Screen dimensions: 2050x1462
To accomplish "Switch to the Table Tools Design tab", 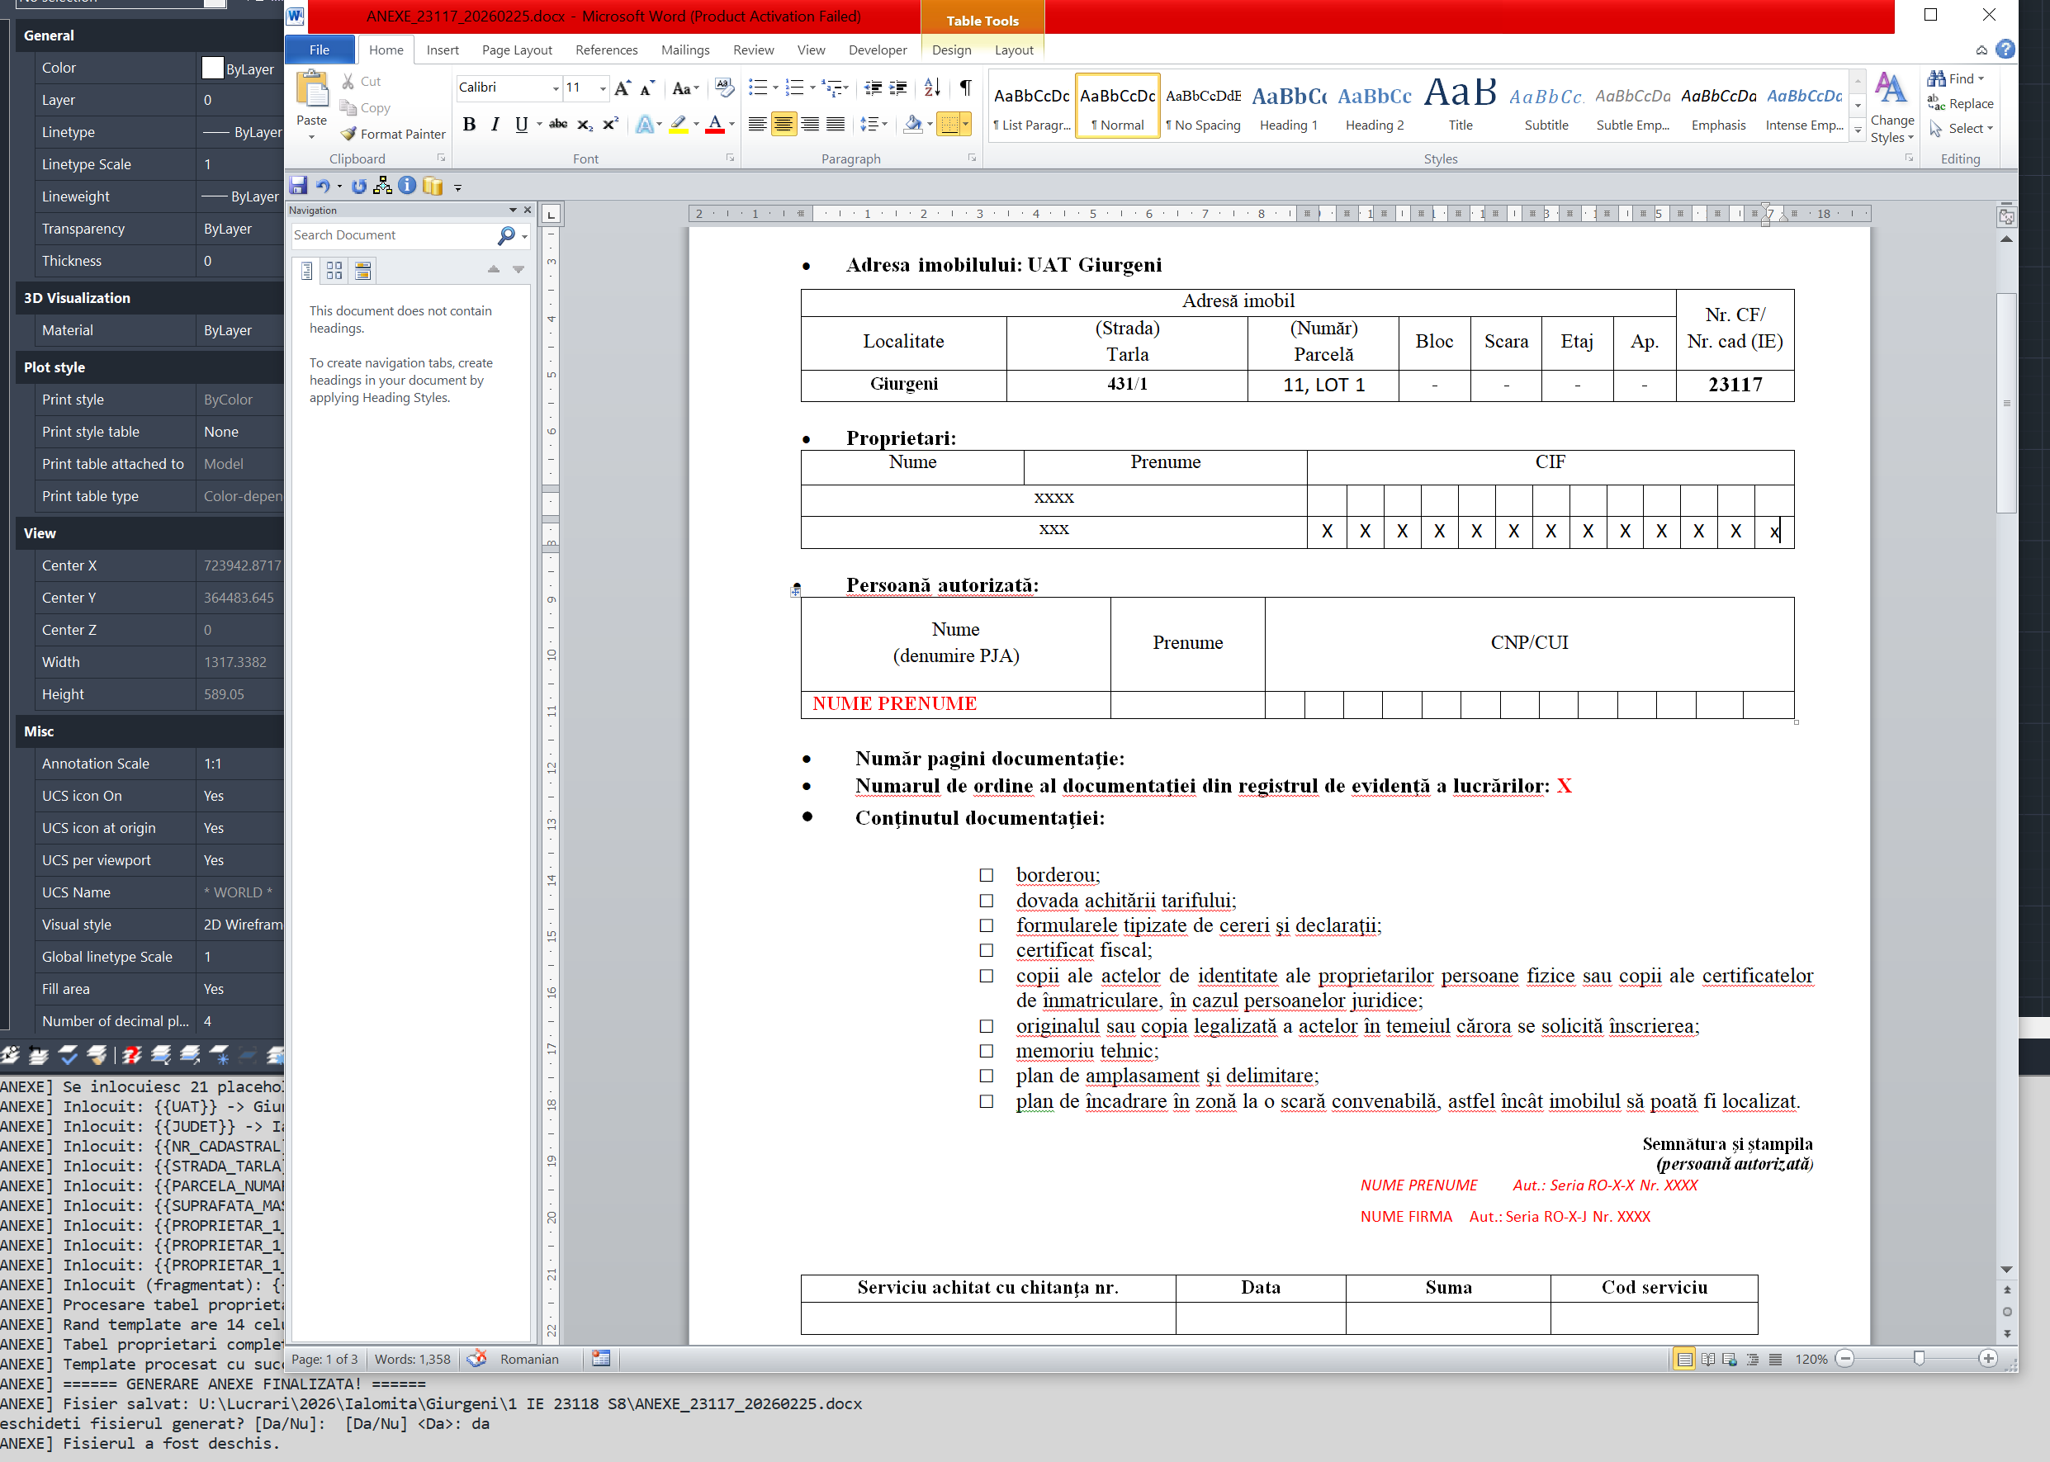I will (x=951, y=50).
